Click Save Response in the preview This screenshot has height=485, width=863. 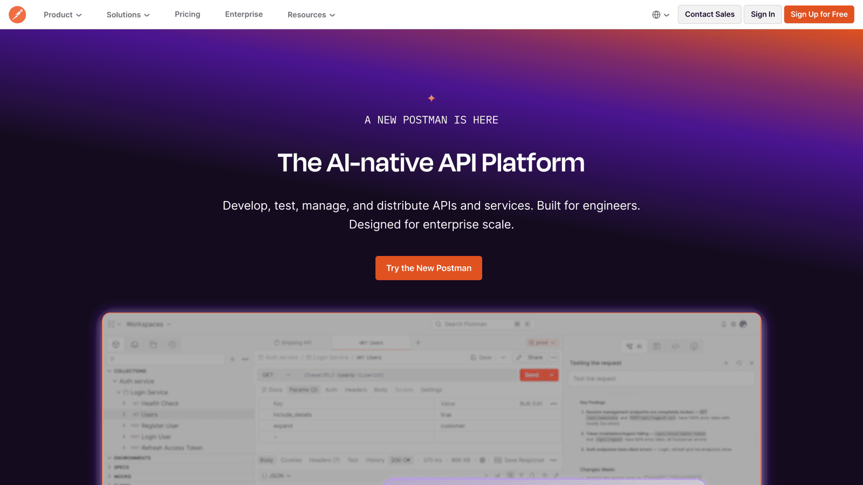[519, 460]
